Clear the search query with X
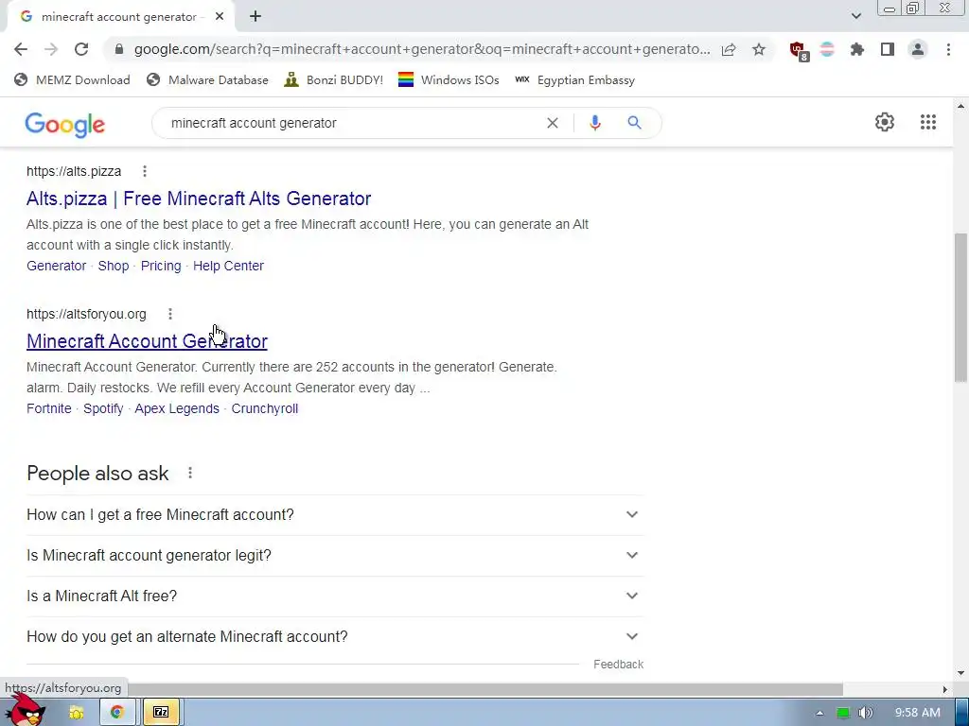Viewport: 969px width, 726px height. (x=553, y=123)
